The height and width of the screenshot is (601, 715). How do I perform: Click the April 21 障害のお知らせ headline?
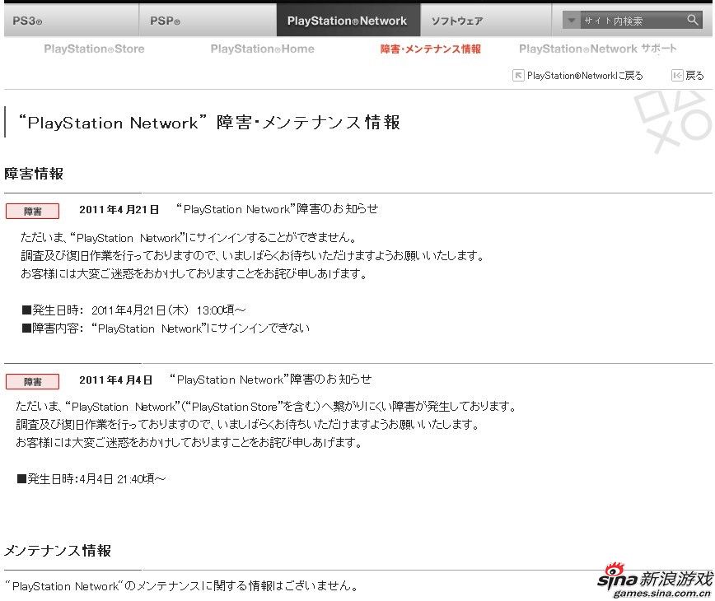click(278, 209)
